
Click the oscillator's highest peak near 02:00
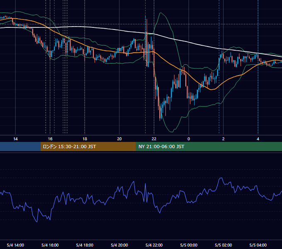[221, 178]
